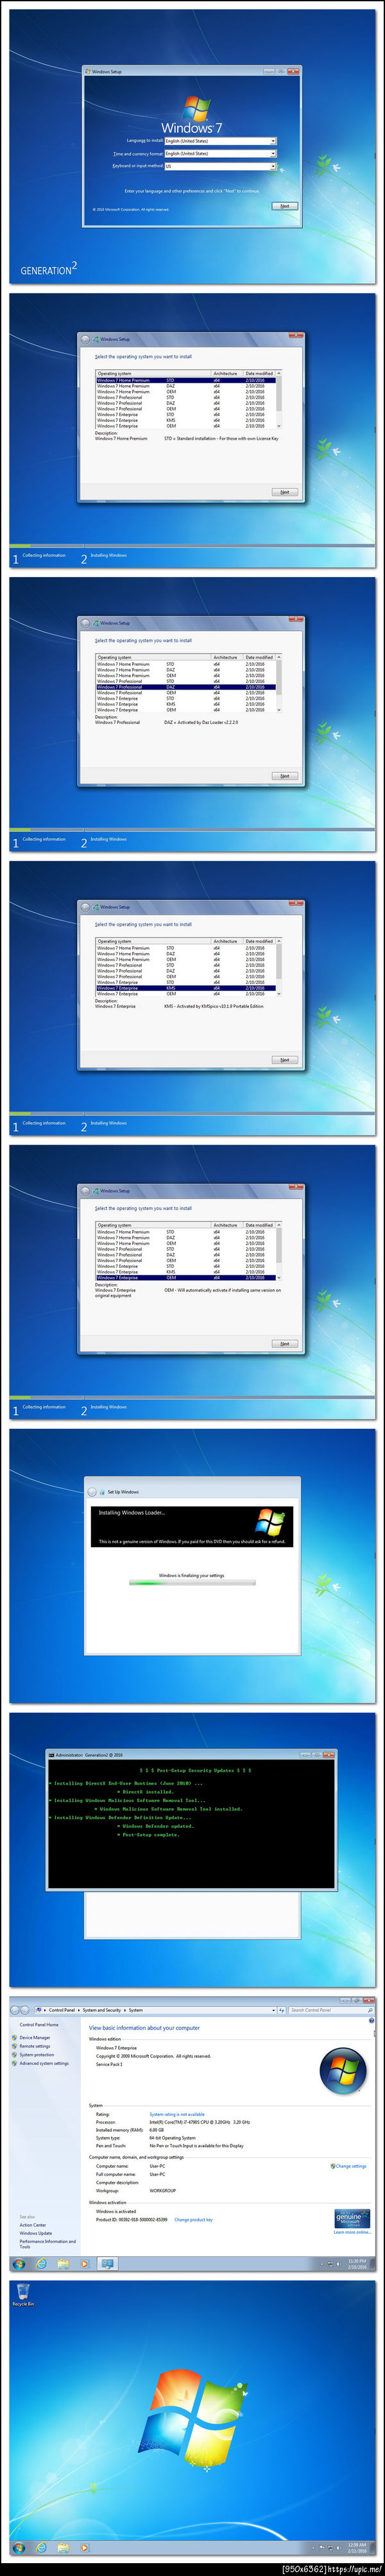Click System rating is not available link
The height and width of the screenshot is (2576, 385).
pyautogui.click(x=177, y=2115)
